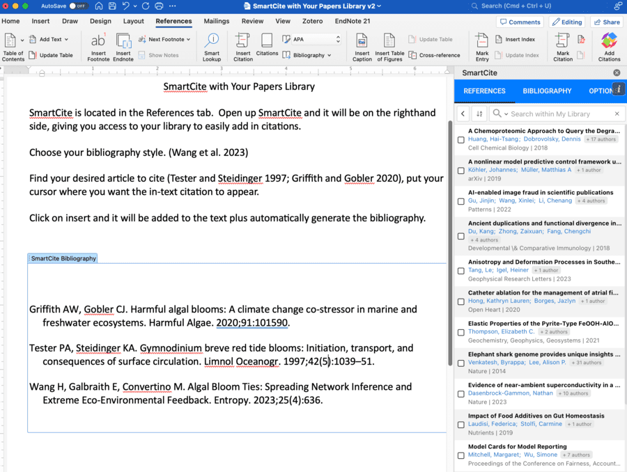The image size is (627, 472).
Task: Open Smart Lookup
Action: tap(212, 47)
